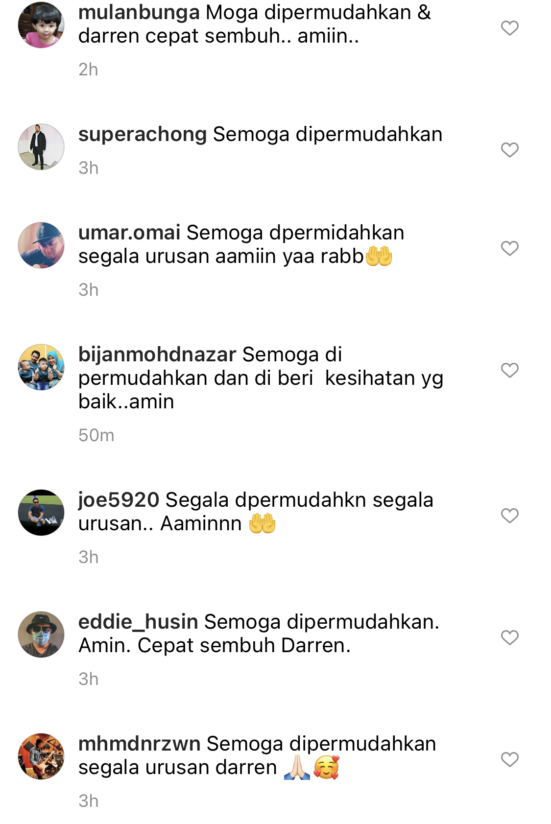
Task: Open mhmdnrzwn's guitar avatar
Action: coord(41,756)
